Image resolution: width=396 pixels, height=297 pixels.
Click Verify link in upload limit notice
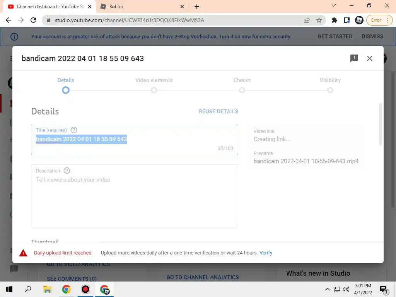click(266, 253)
